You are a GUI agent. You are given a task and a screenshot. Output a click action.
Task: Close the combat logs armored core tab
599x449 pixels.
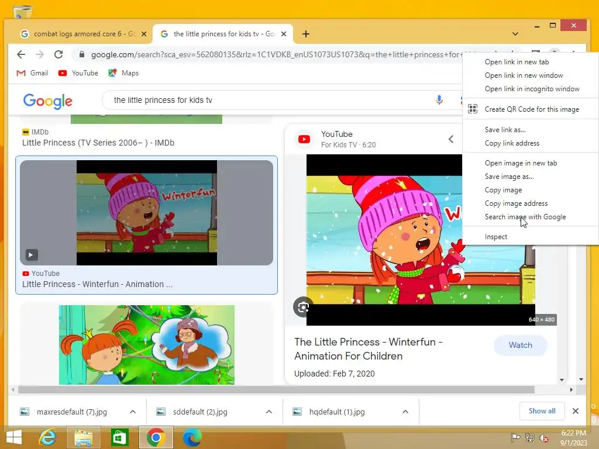tap(144, 34)
